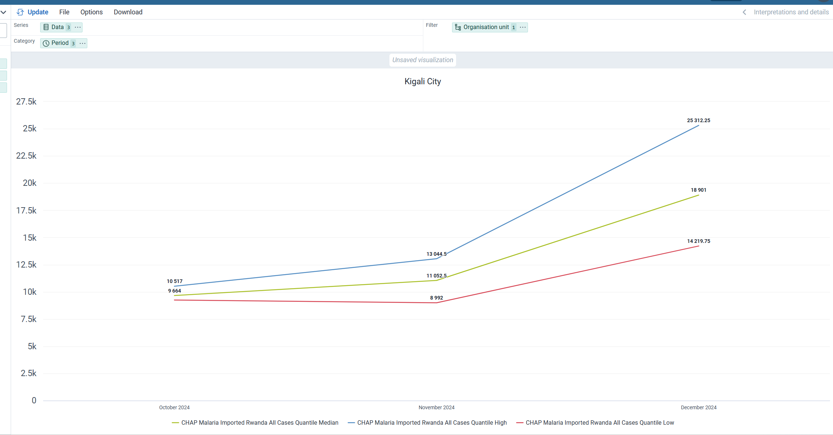
Task: Toggle the Quantile Median series in the legend
Action: 259,422
